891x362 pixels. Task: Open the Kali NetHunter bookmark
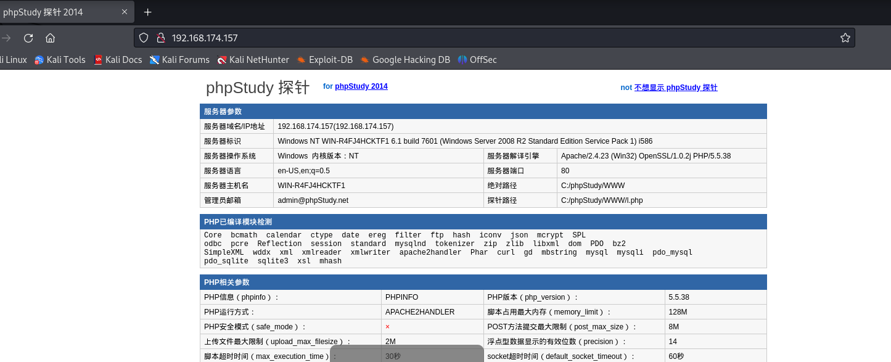[253, 60]
